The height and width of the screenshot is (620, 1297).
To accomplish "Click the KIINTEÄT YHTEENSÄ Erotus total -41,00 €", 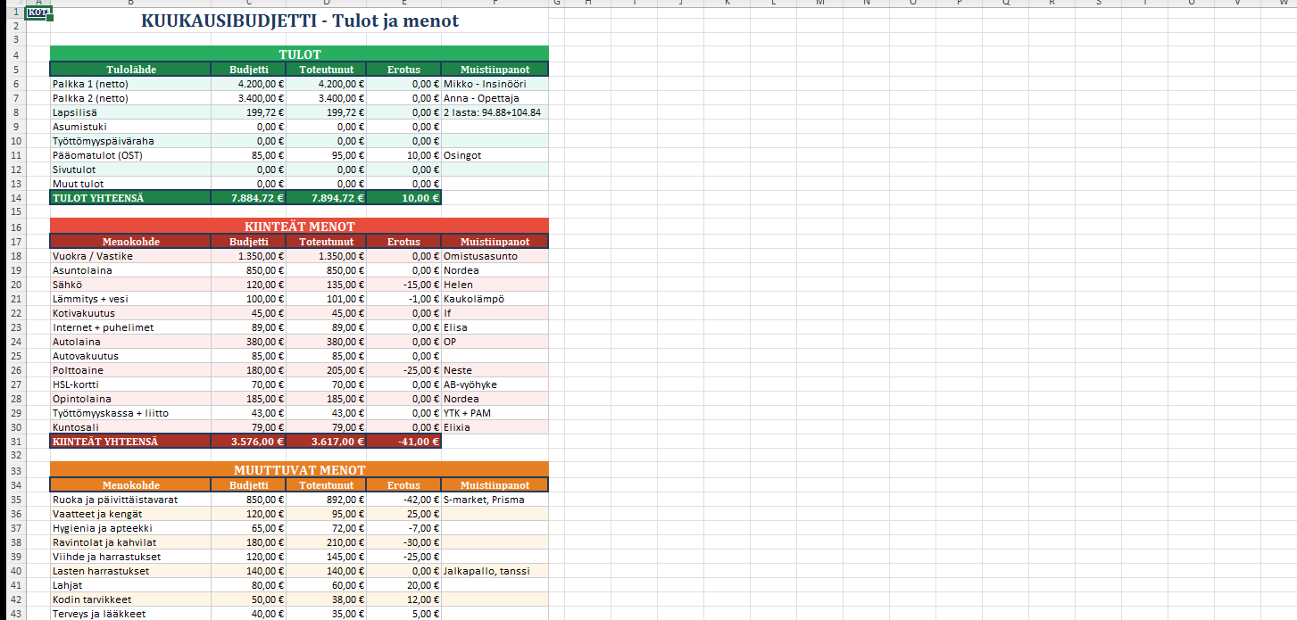I will coord(403,442).
